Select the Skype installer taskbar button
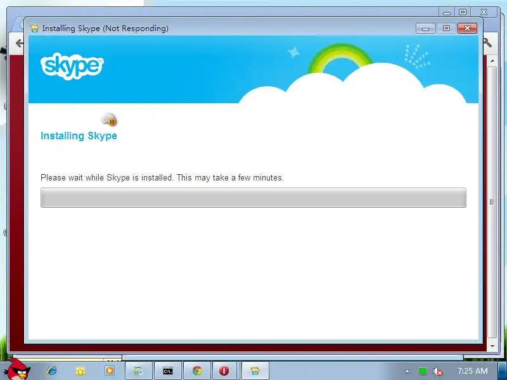Screen dimensions: 507x380 click(x=255, y=370)
